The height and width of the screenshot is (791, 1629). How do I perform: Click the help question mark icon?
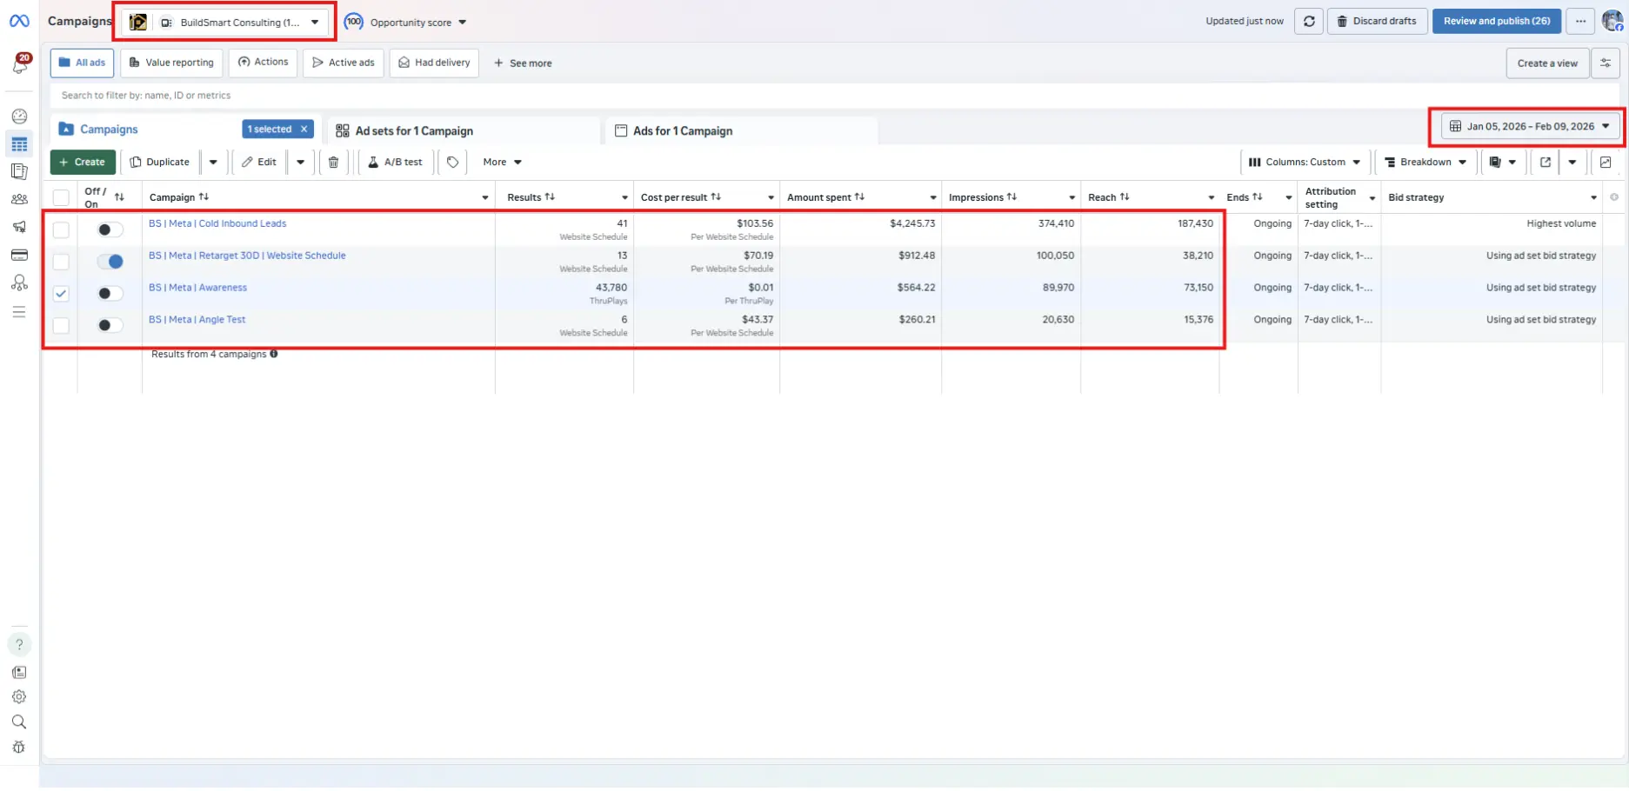[19, 645]
